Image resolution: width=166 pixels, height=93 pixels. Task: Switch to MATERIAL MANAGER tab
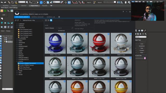coord(37,17)
